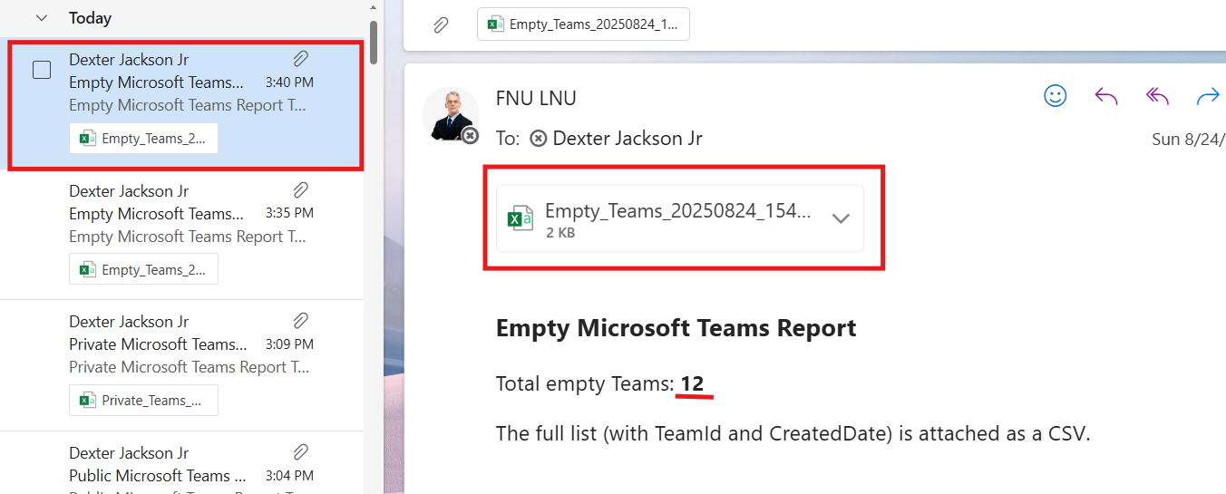Click paperclip icon on the 3:40 PM email
1226x494 pixels.
click(x=301, y=59)
